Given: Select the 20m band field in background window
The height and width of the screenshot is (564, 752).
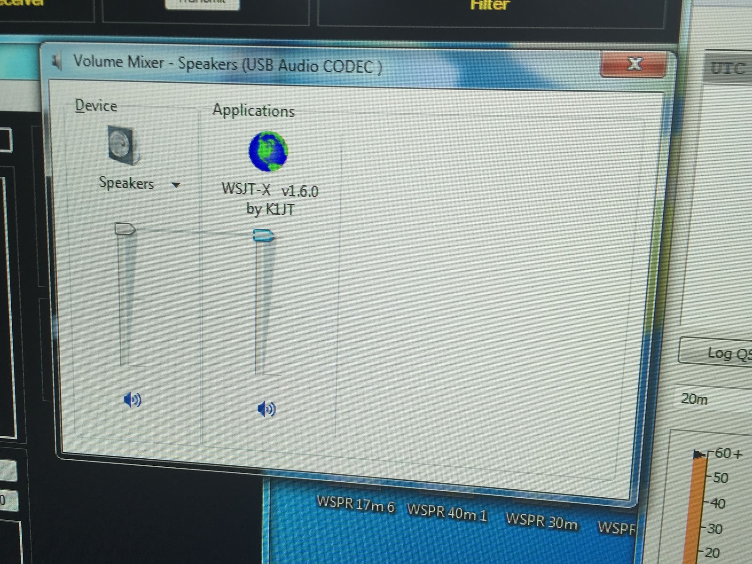Looking at the screenshot, I should [x=713, y=399].
